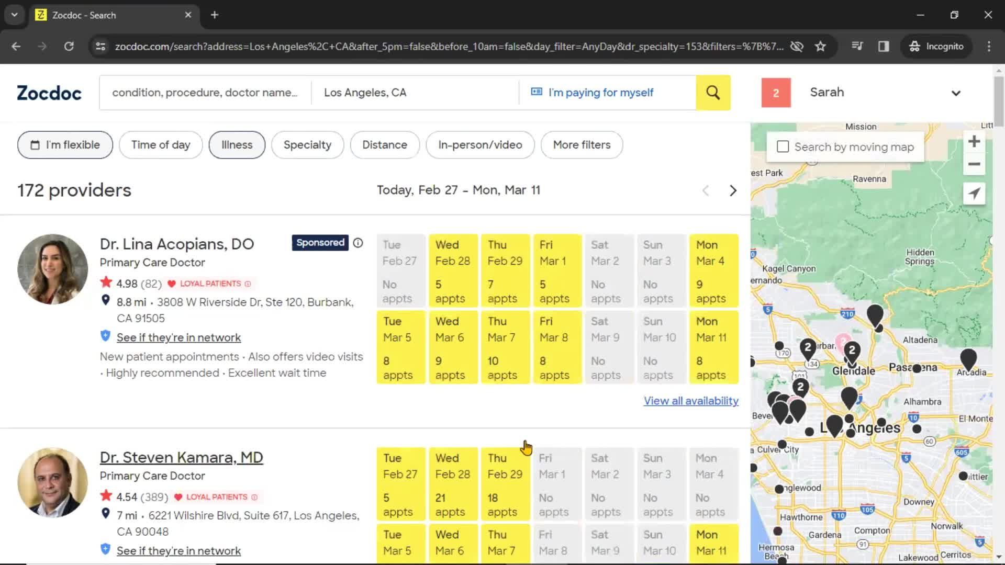Screen dimensions: 1005x565
Task: Click the Sponsored info icon
Action: pos(358,243)
